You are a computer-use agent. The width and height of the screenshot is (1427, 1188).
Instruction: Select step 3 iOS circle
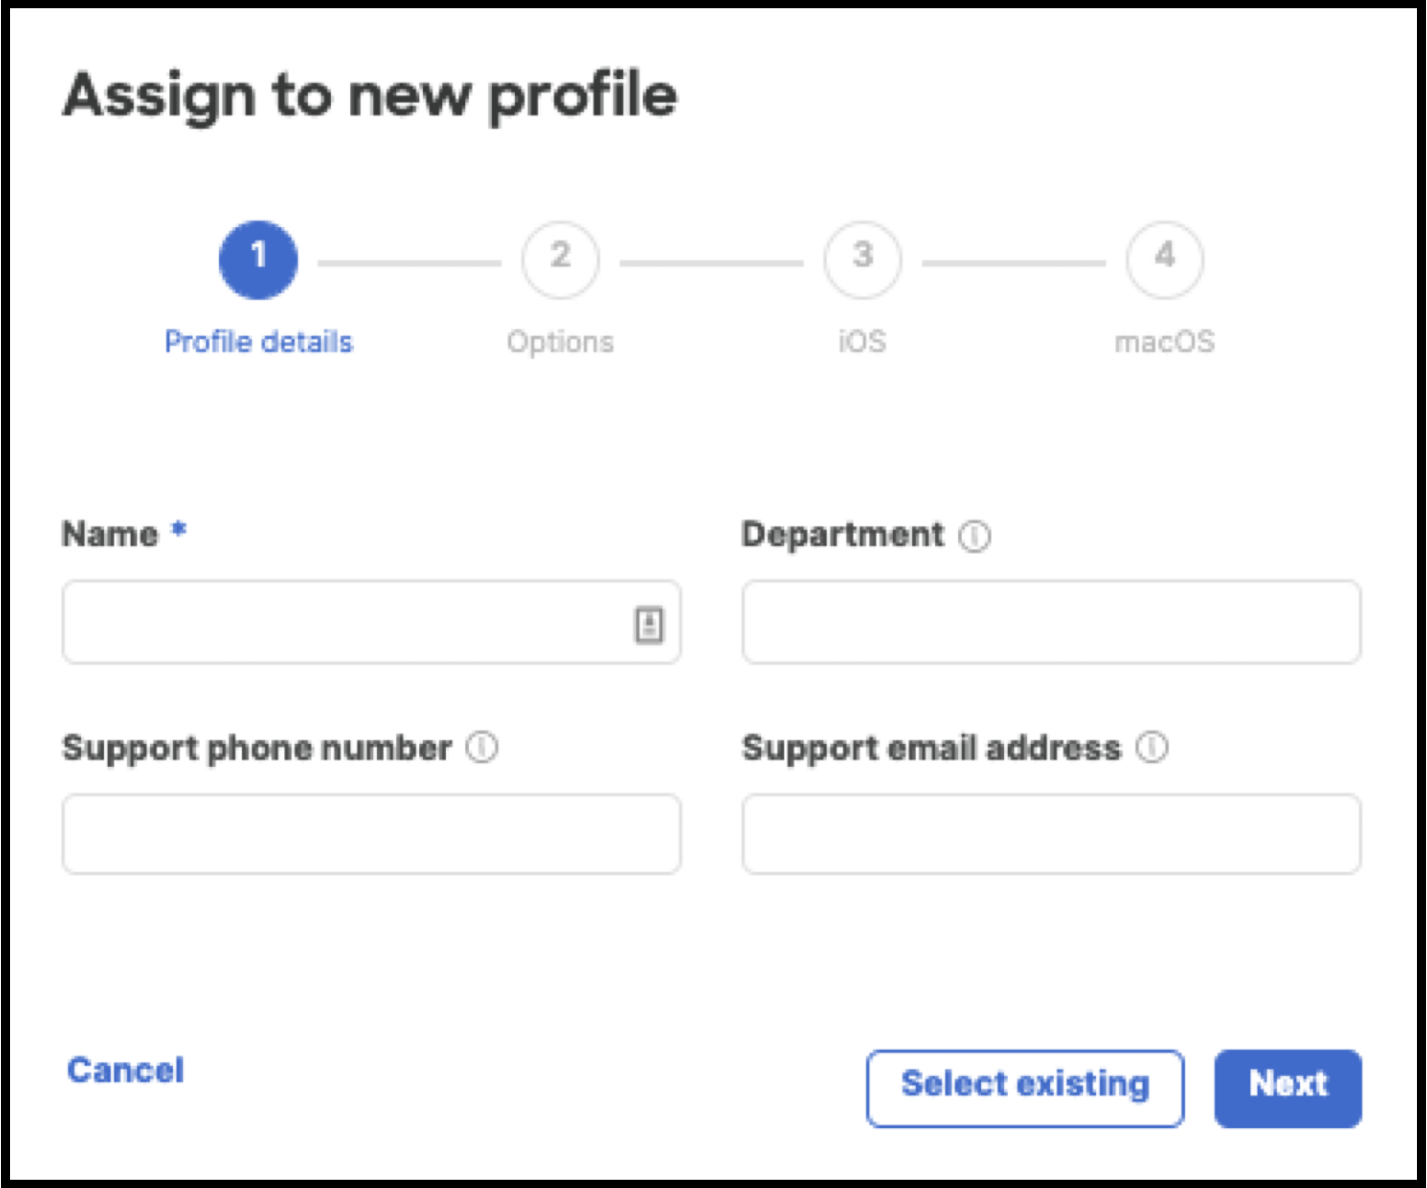(862, 260)
